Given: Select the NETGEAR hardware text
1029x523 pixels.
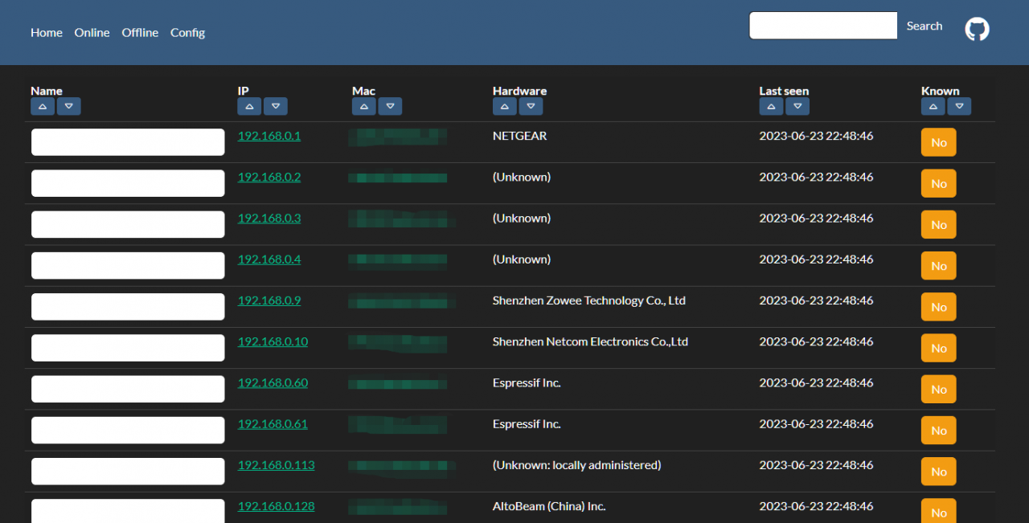Looking at the screenshot, I should pos(519,136).
